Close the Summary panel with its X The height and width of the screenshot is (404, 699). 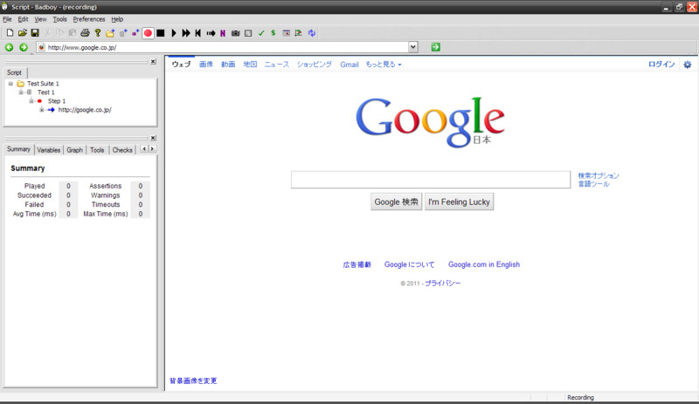tap(153, 138)
